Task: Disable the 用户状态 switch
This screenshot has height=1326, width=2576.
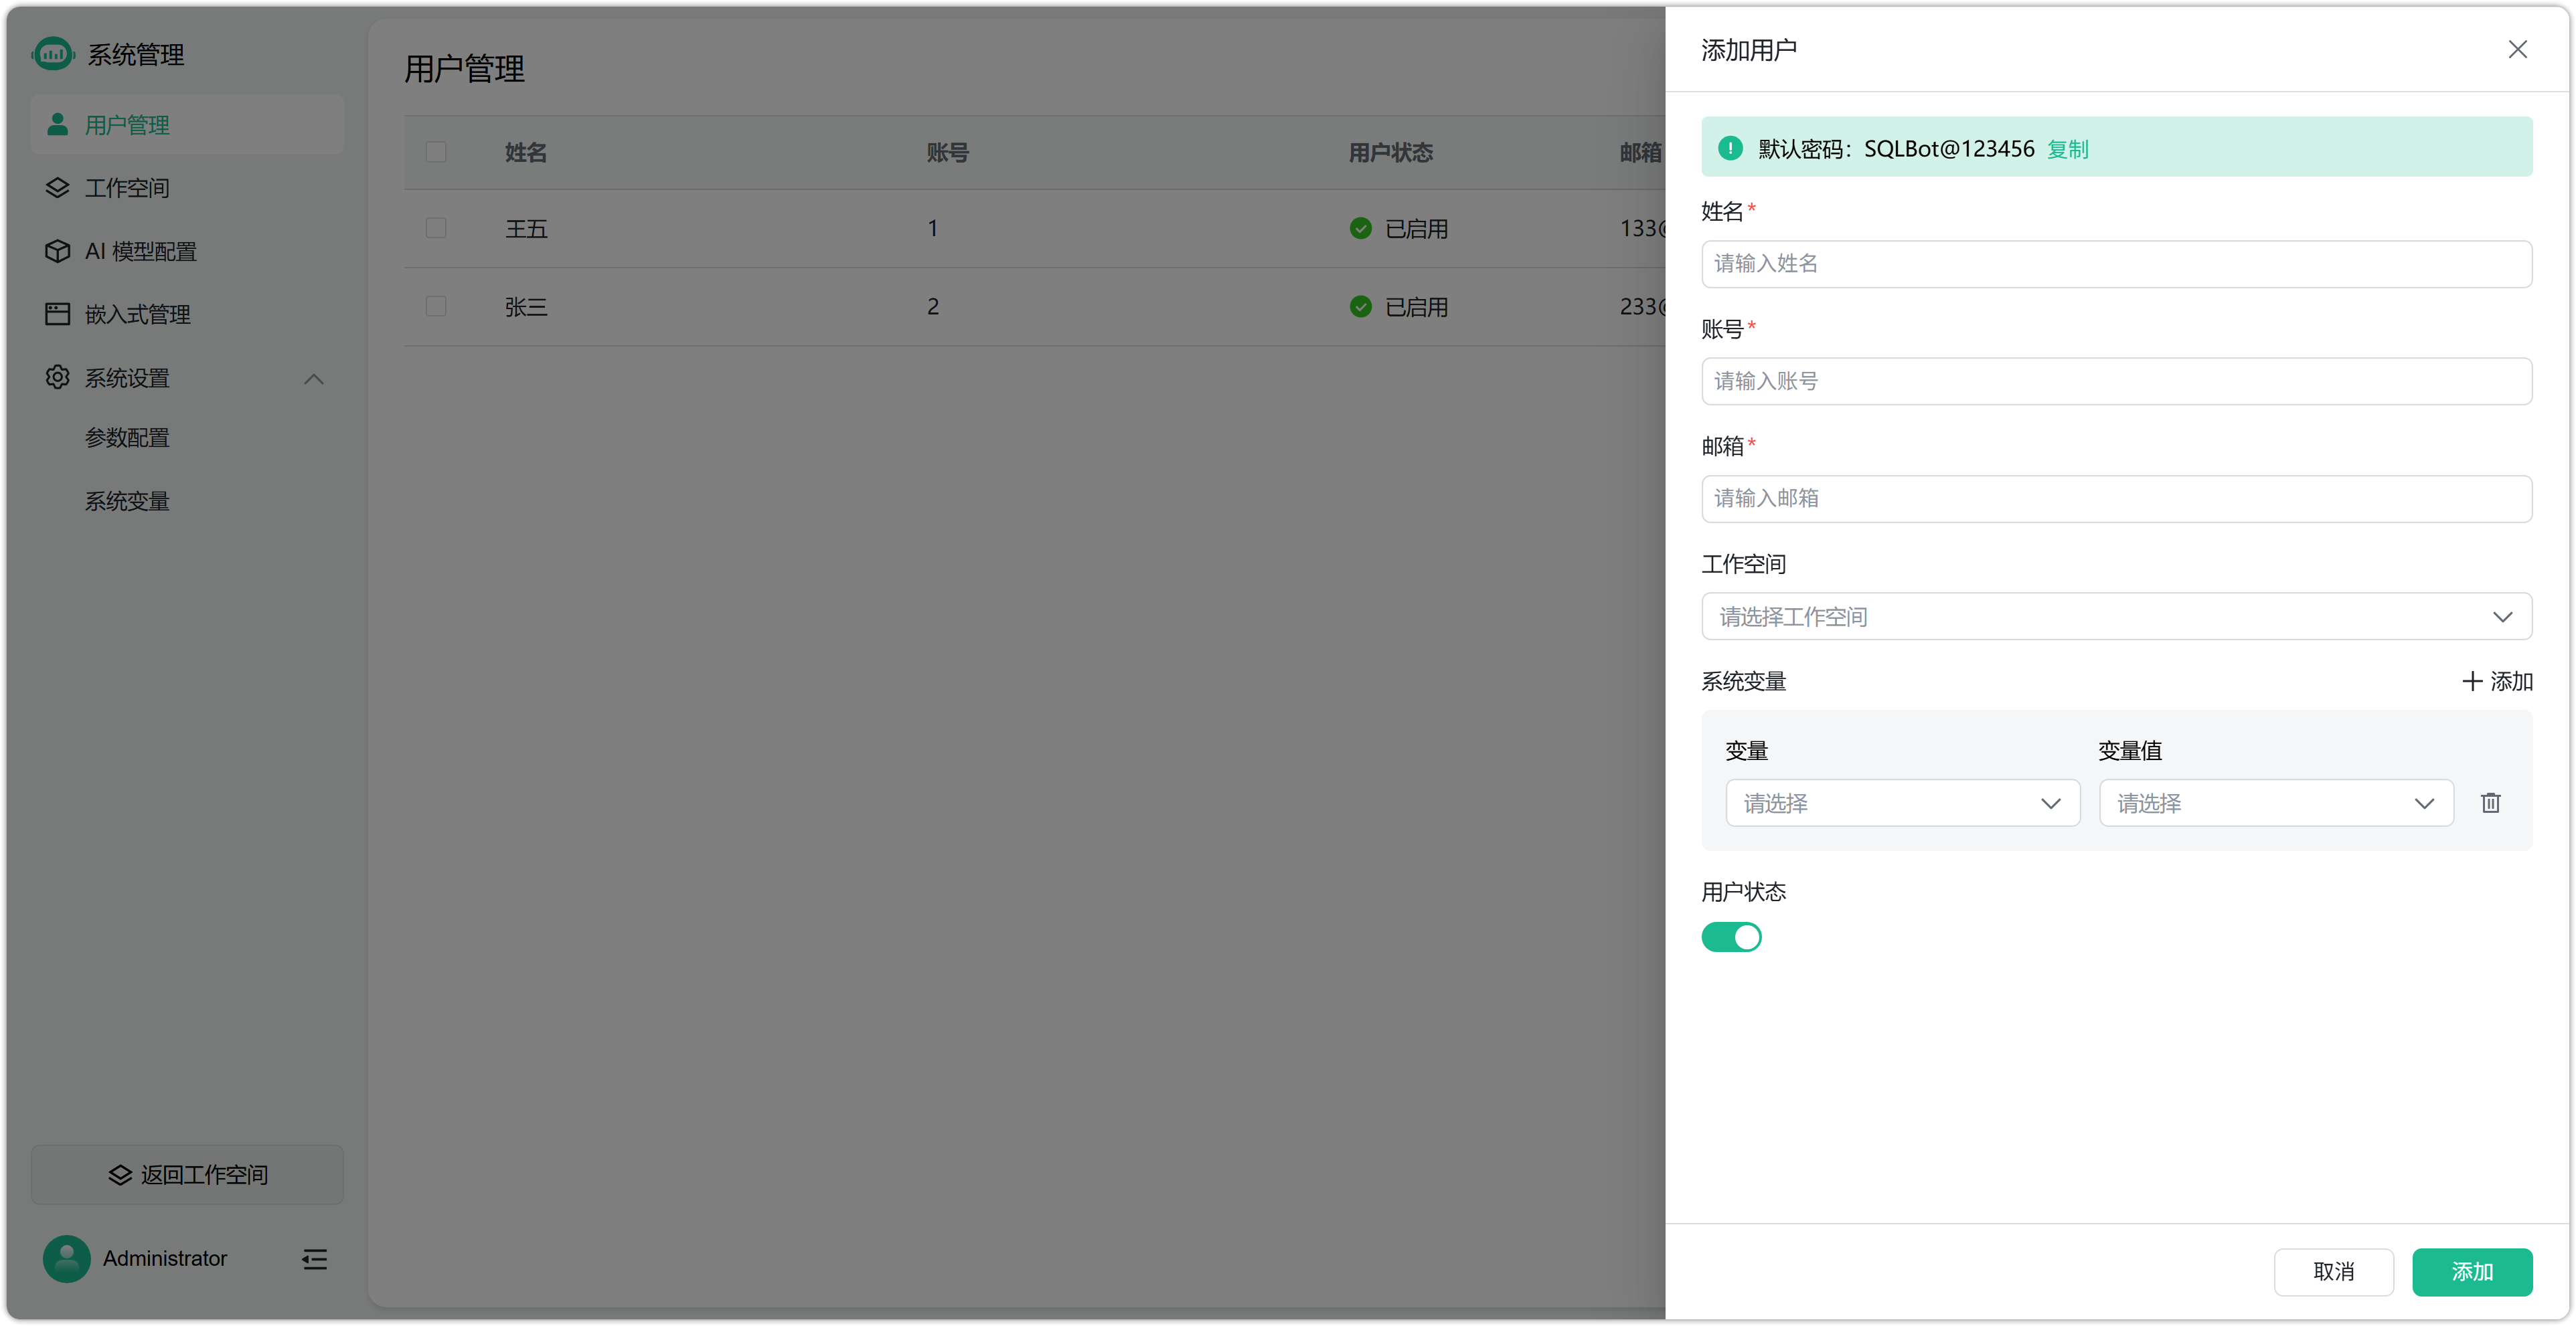Action: 1731,936
